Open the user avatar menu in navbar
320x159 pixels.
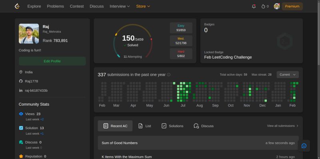pyautogui.click(x=277, y=6)
